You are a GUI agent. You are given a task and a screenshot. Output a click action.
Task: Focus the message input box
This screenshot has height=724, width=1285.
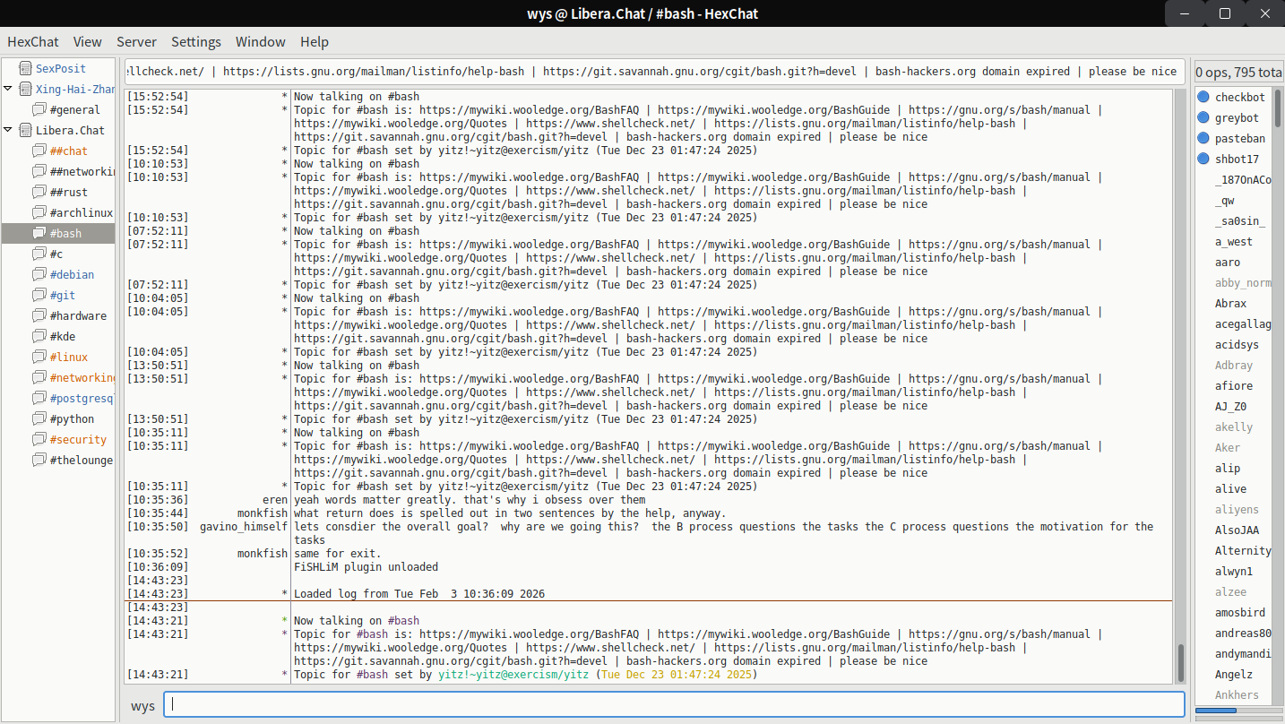point(674,704)
